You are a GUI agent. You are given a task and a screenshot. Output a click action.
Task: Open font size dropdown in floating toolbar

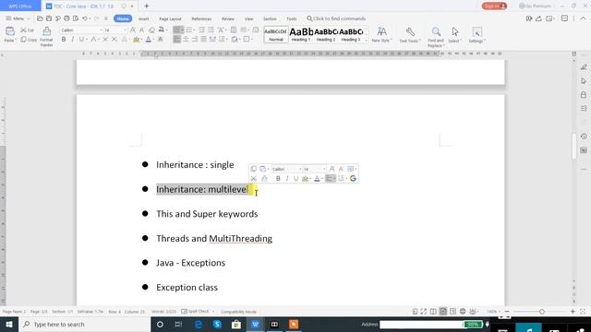pyautogui.click(x=324, y=169)
